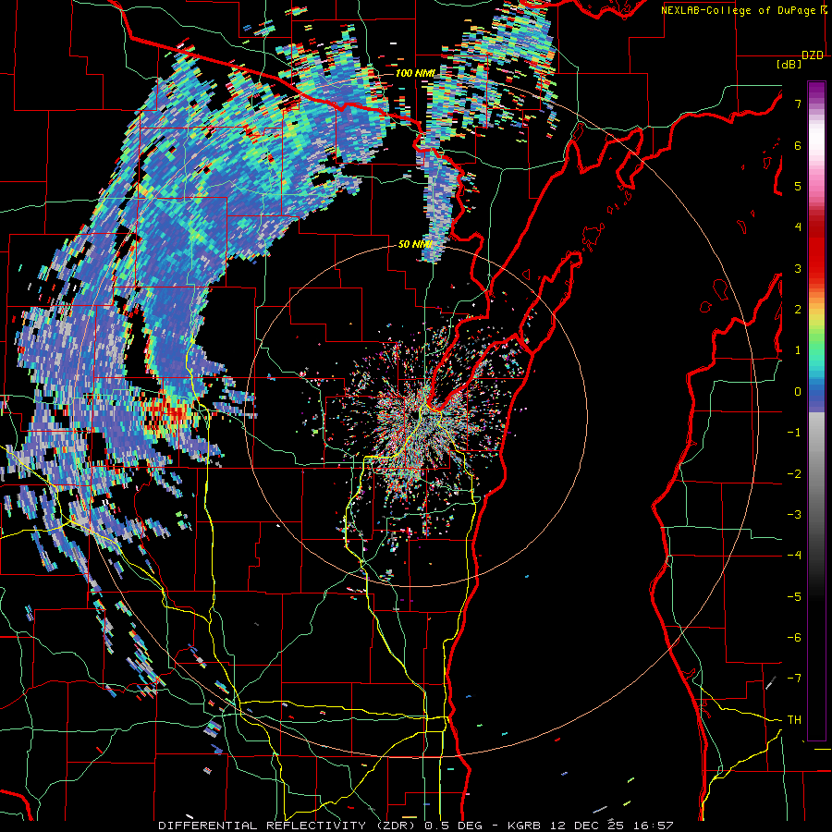
Task: Select the -4 dB scale label
Action: point(794,556)
